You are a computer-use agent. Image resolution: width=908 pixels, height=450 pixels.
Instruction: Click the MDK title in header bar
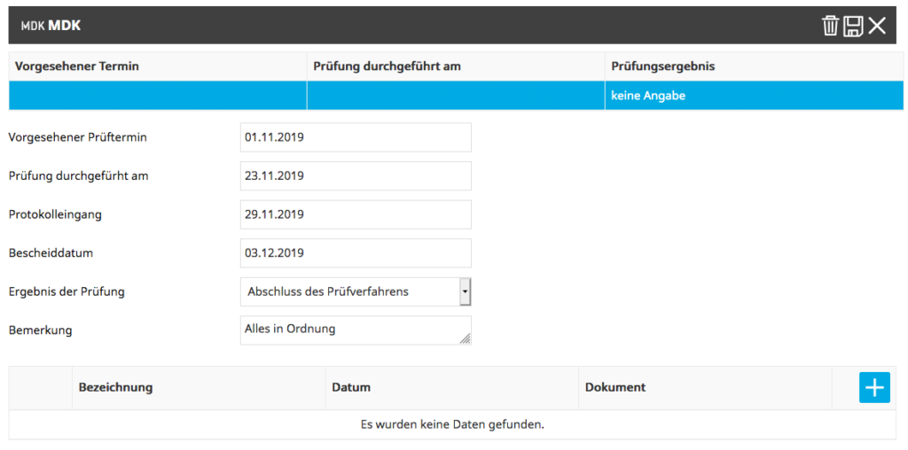64,26
